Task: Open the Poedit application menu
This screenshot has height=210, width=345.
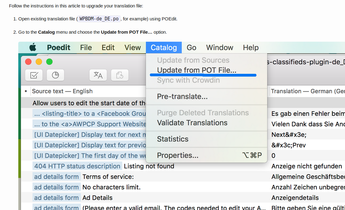Action: click(x=59, y=47)
